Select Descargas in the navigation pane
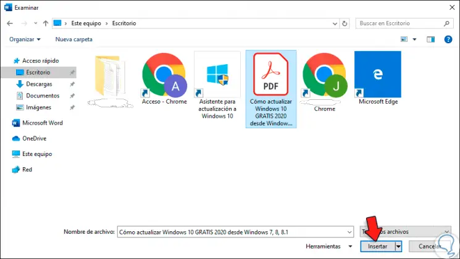Image resolution: width=460 pixels, height=259 pixels. [x=39, y=84]
